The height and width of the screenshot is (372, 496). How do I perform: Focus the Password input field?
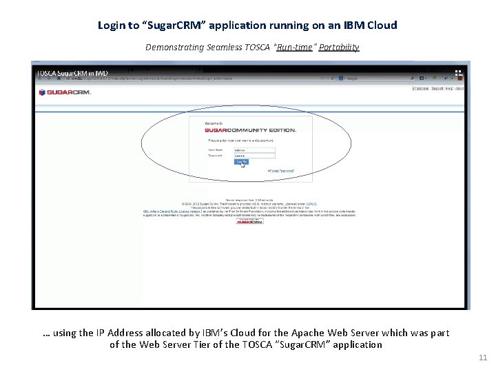pos(255,156)
